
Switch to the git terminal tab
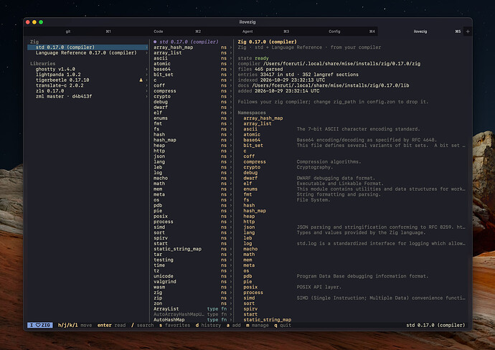[68, 32]
